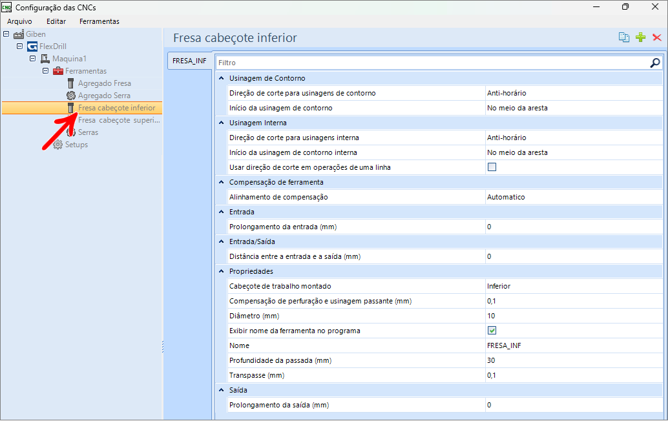Image resolution: width=668 pixels, height=421 pixels.
Task: Click the green plus add icon
Action: point(640,37)
